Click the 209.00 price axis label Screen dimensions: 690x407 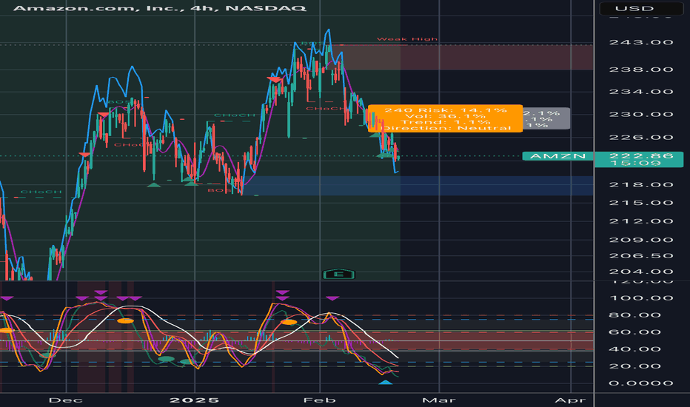(640, 240)
